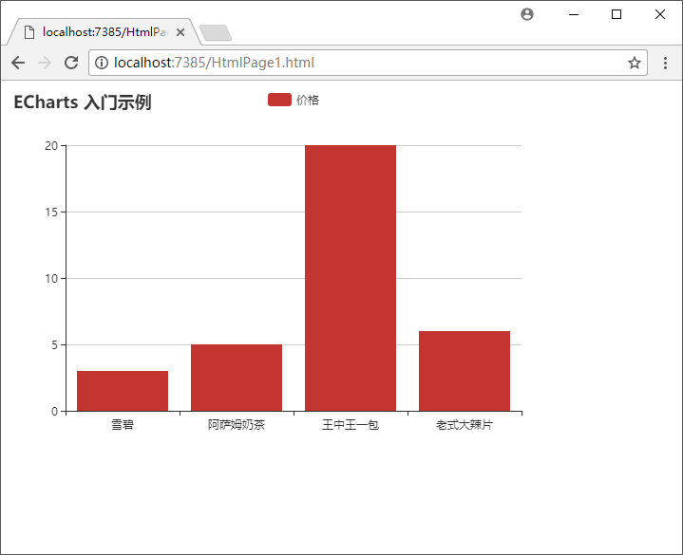Reload the page with the refresh icon
Image resolution: width=683 pixels, height=555 pixels.
(x=71, y=63)
